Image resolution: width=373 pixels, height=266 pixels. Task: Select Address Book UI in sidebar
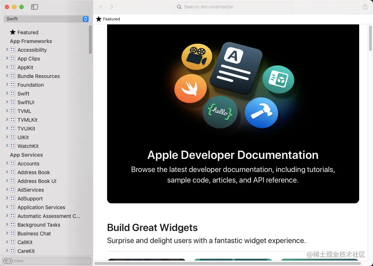pos(37,181)
